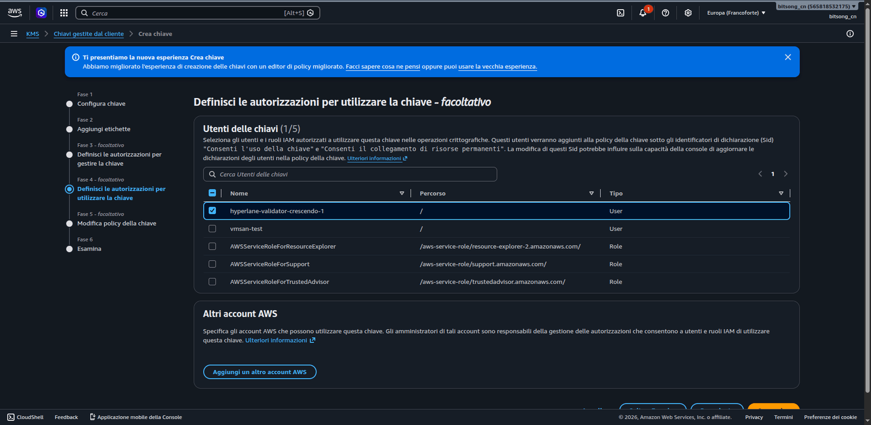Image resolution: width=871 pixels, height=425 pixels.
Task: Go to Fase 5 Modifica policy della chiave
Action: click(117, 223)
